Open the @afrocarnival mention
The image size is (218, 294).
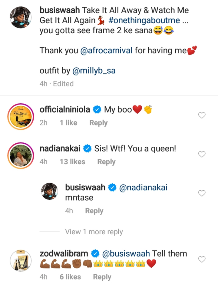click(106, 51)
